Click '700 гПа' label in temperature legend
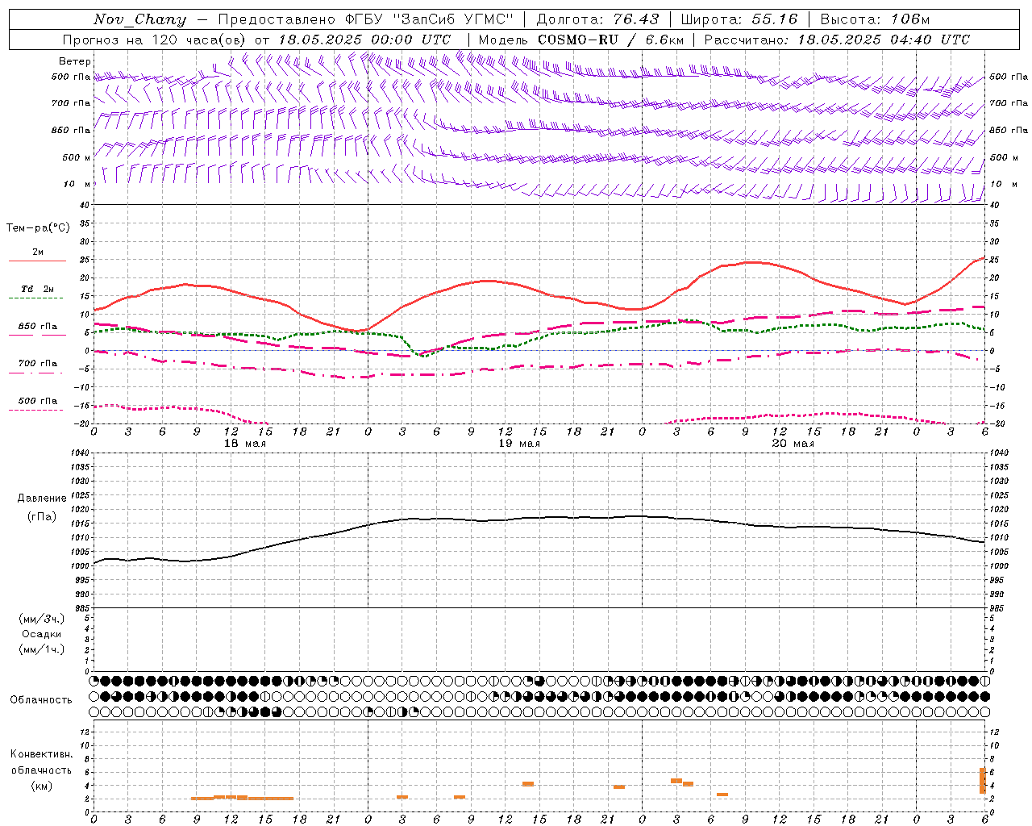 [38, 363]
